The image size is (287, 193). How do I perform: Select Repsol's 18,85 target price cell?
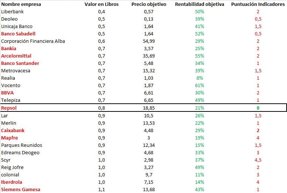(x=148, y=108)
